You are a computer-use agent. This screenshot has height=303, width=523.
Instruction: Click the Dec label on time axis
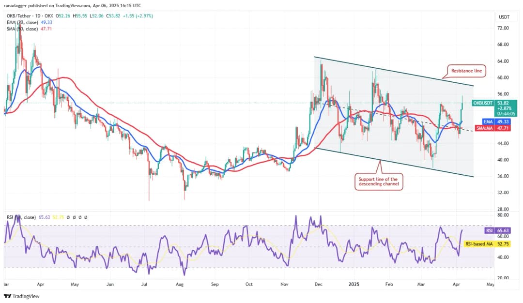click(318, 285)
